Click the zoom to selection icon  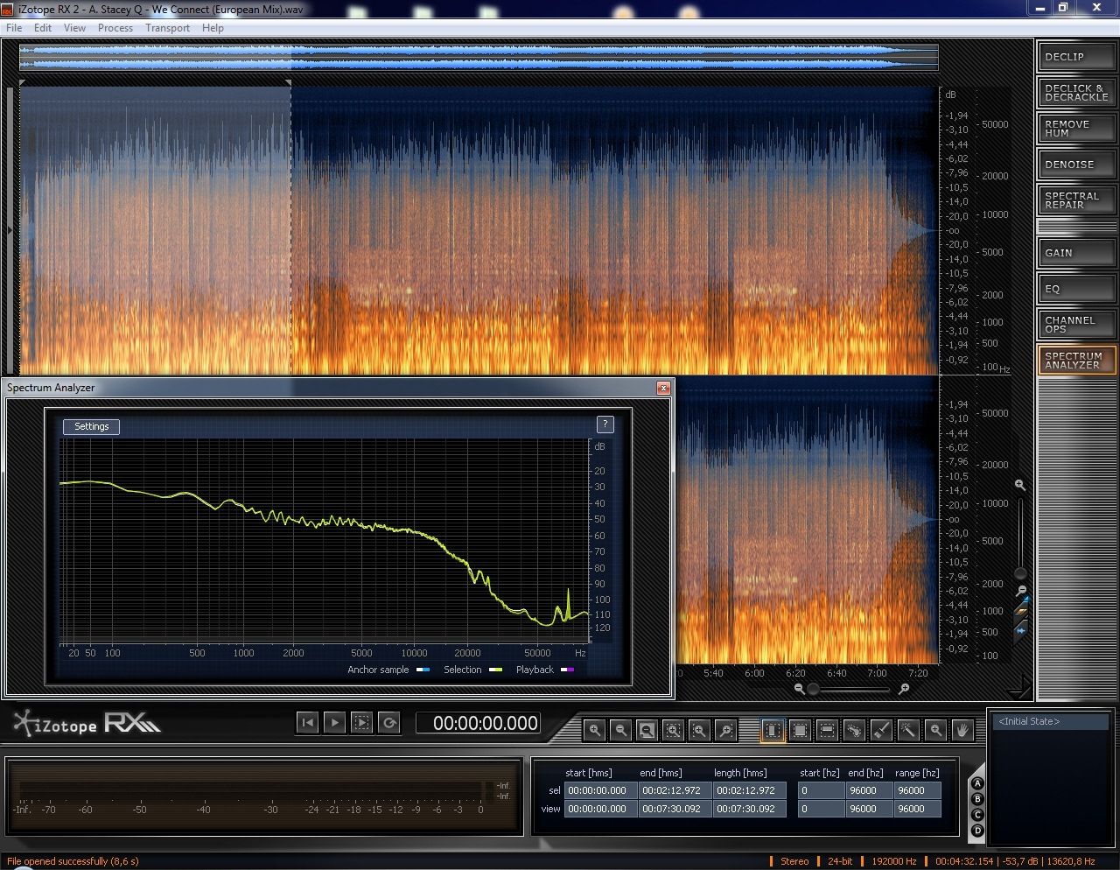[x=673, y=730]
